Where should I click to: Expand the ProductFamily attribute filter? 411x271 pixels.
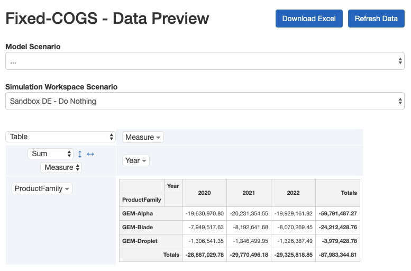pos(42,189)
